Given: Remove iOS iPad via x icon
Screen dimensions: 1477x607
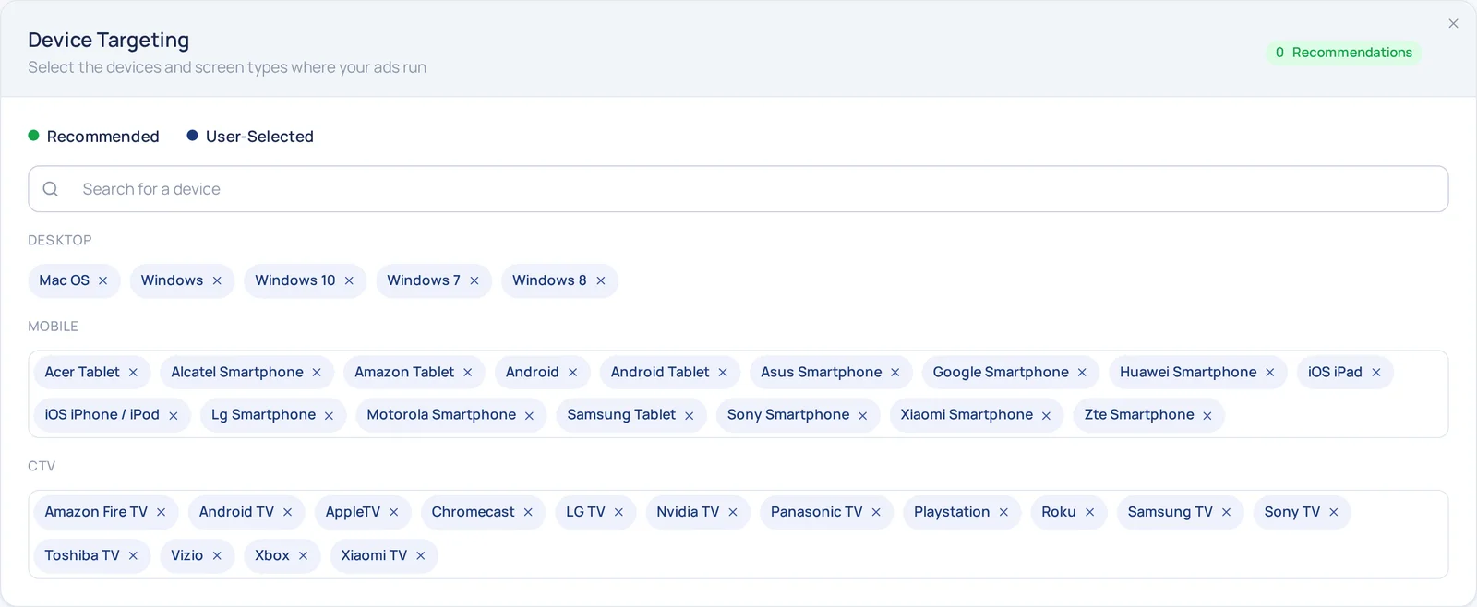Looking at the screenshot, I should pos(1376,372).
